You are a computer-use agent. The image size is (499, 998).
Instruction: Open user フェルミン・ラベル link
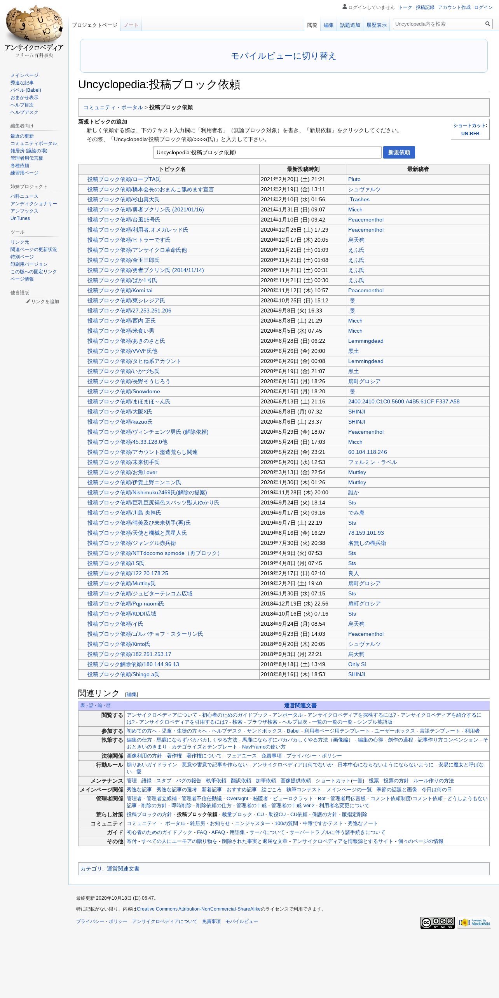point(373,462)
